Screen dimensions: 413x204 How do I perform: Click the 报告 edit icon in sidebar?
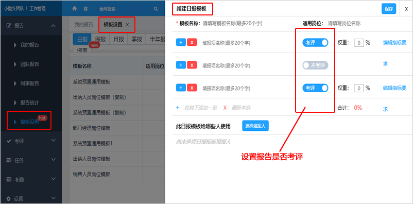click(x=9, y=26)
